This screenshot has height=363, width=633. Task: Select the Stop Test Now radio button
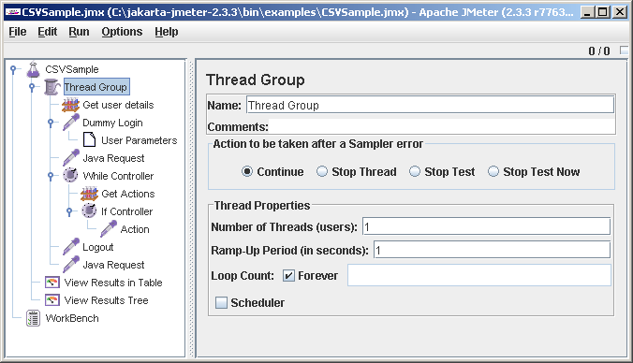(x=493, y=171)
